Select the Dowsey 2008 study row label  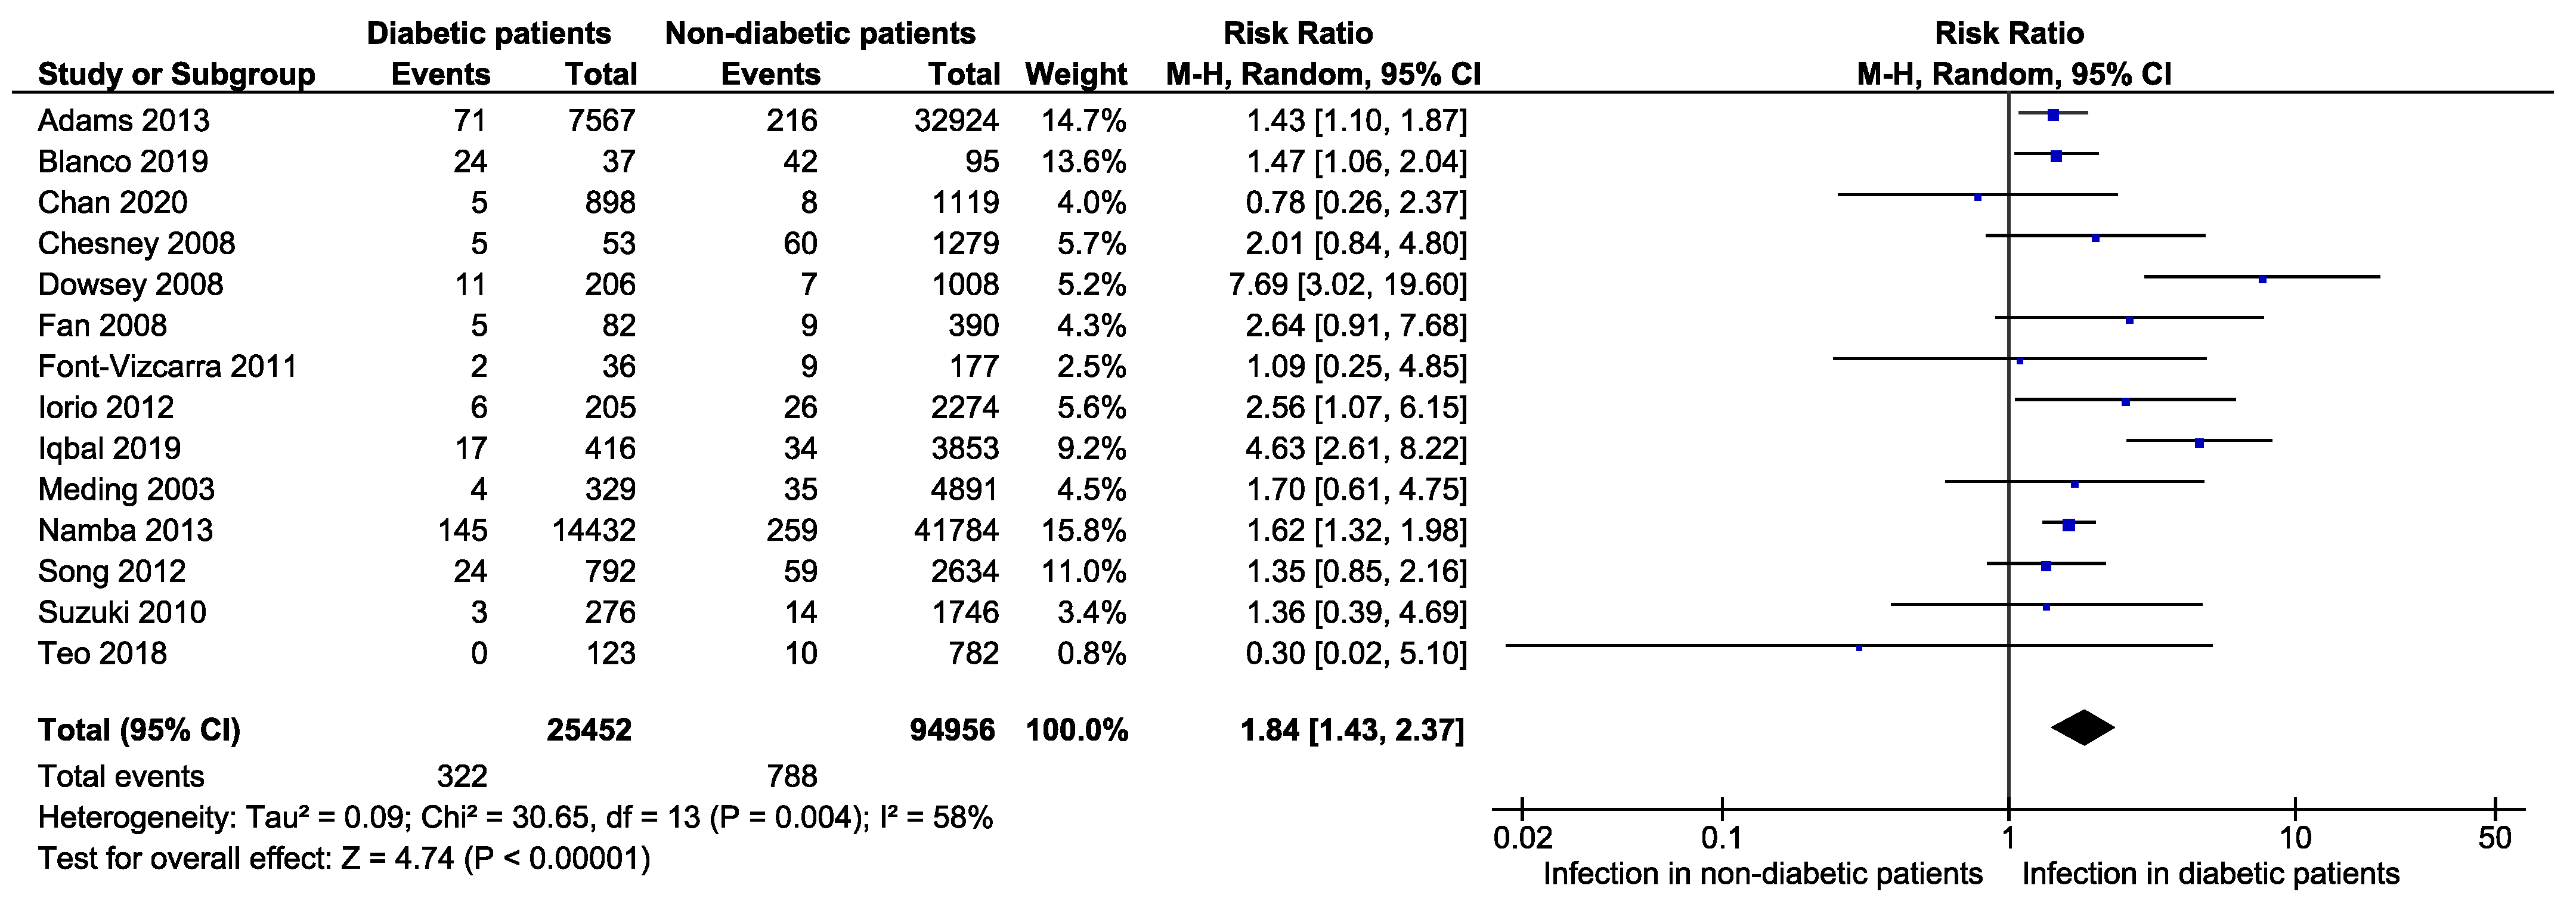[131, 285]
